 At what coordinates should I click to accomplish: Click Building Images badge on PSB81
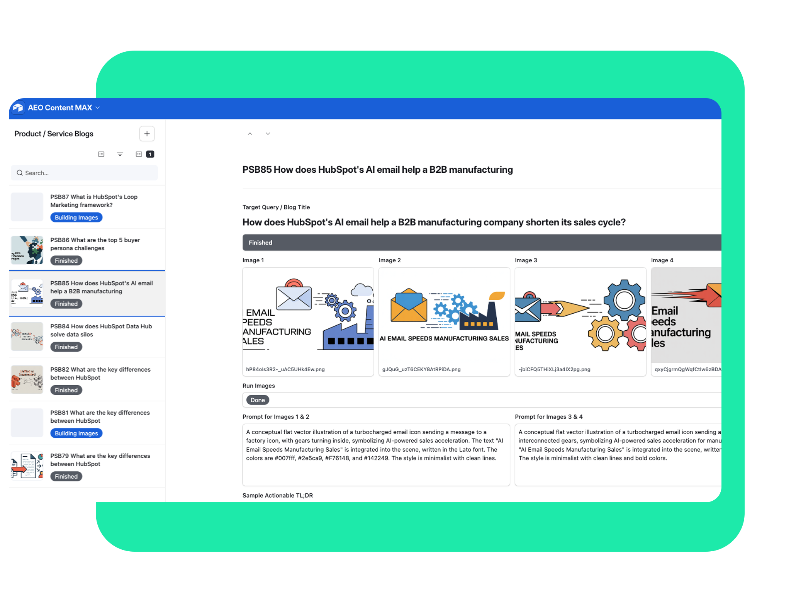(x=76, y=433)
